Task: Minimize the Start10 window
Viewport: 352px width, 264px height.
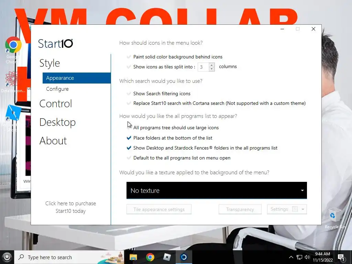Action: click(x=282, y=29)
